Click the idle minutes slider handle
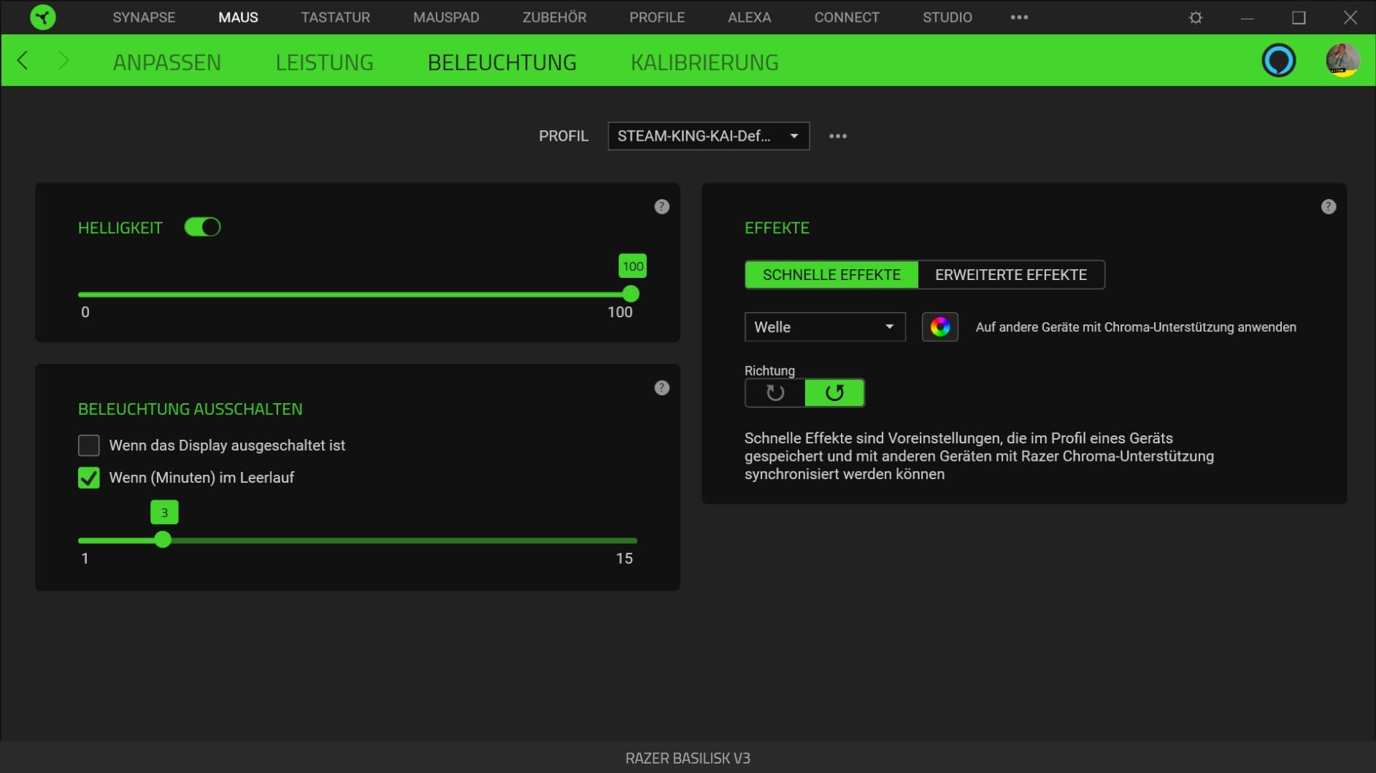 coord(163,540)
